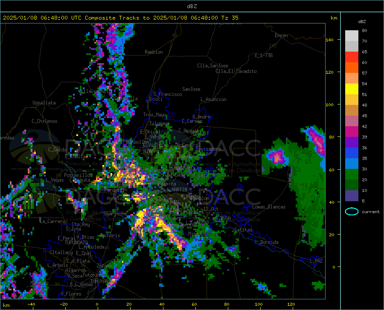
Task: Click the L_Dormida map label
Action: click(x=266, y=242)
